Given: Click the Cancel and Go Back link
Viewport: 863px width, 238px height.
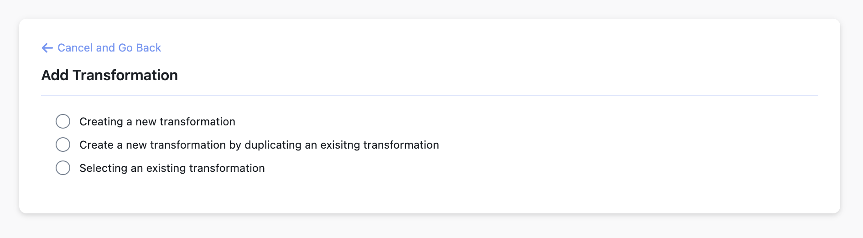Looking at the screenshot, I should (x=109, y=48).
